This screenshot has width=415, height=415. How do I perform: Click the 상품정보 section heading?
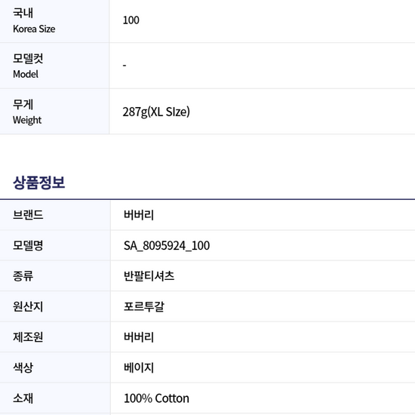(x=39, y=183)
